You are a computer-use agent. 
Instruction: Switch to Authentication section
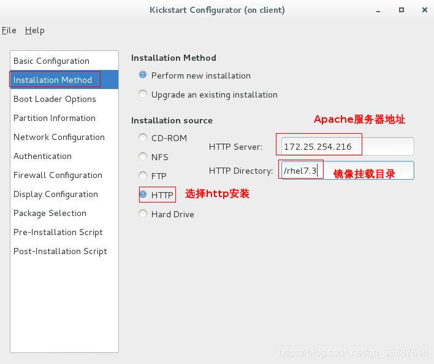(64, 156)
